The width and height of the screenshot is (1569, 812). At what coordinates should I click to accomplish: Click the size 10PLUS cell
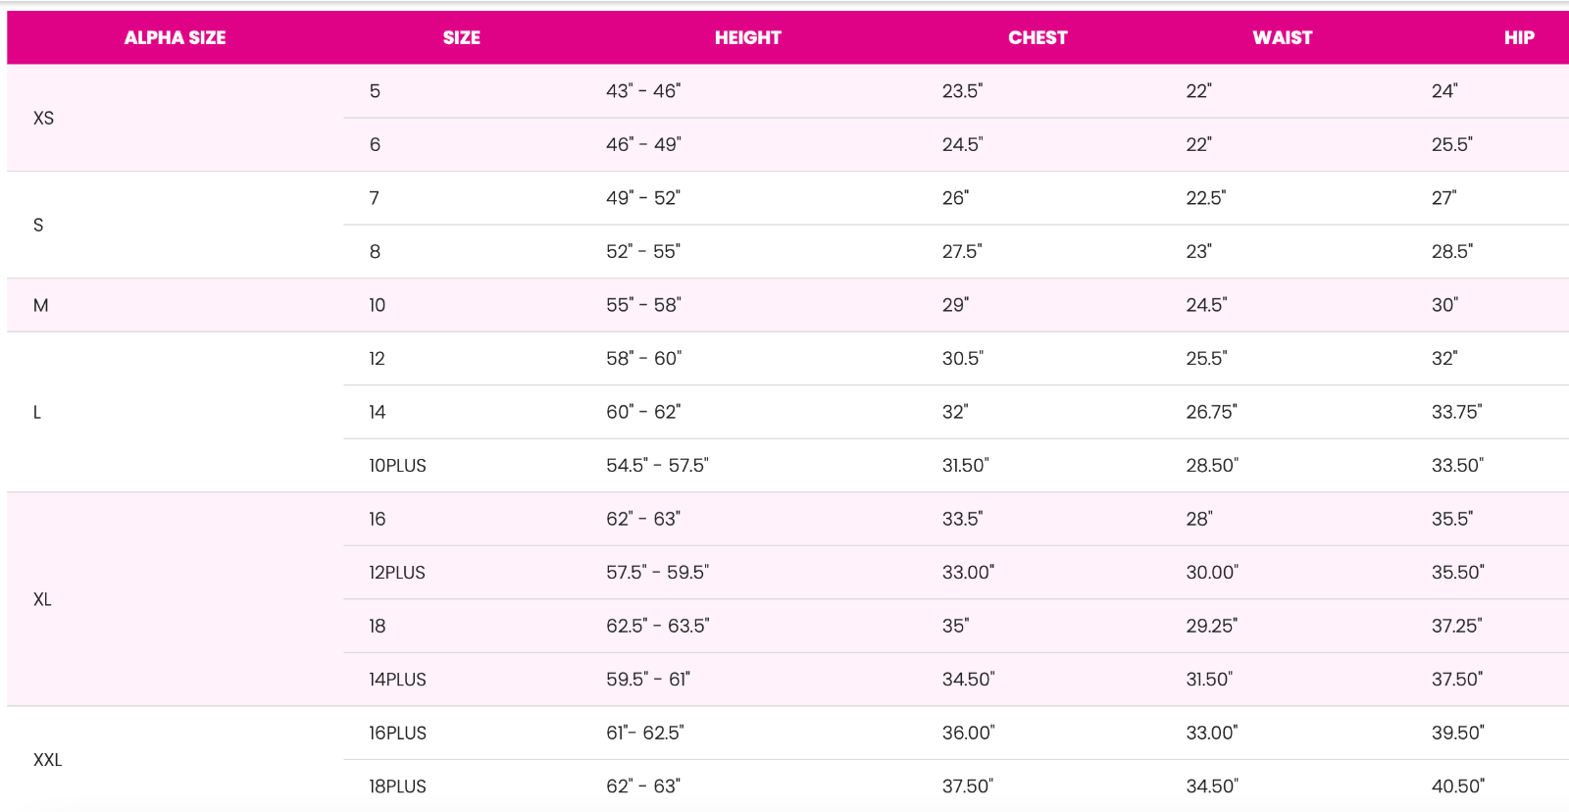click(397, 466)
